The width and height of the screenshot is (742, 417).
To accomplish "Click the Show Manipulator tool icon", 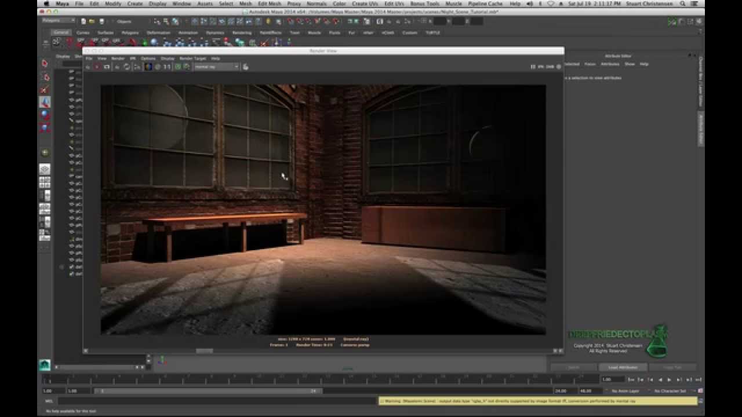I will pyautogui.click(x=45, y=152).
